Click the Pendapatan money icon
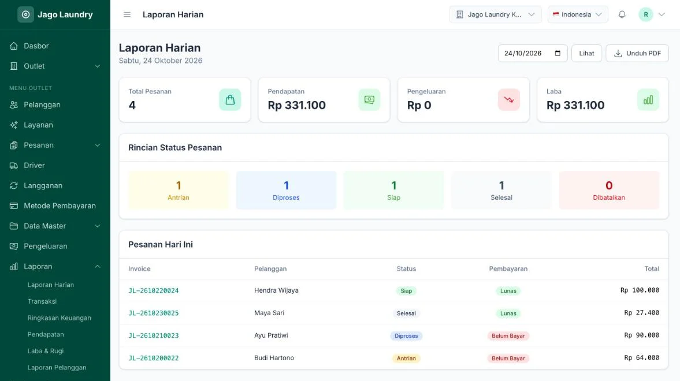The width and height of the screenshot is (680, 381). point(370,100)
